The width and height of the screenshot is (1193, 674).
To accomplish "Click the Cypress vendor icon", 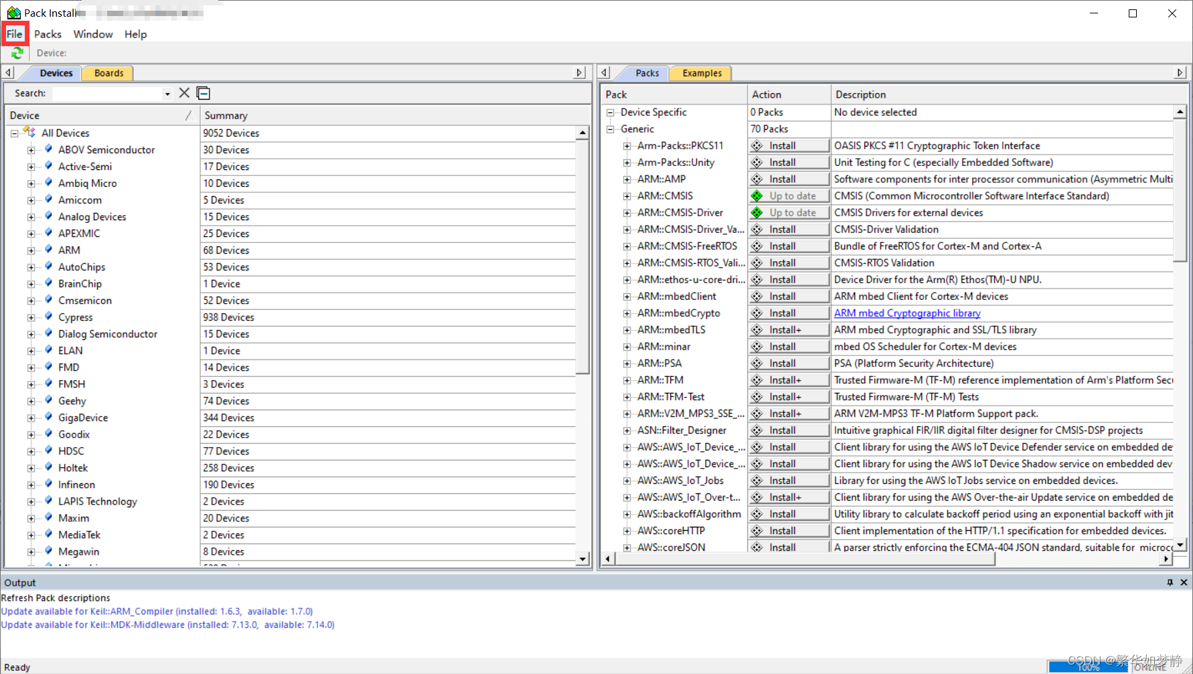I will pos(48,317).
